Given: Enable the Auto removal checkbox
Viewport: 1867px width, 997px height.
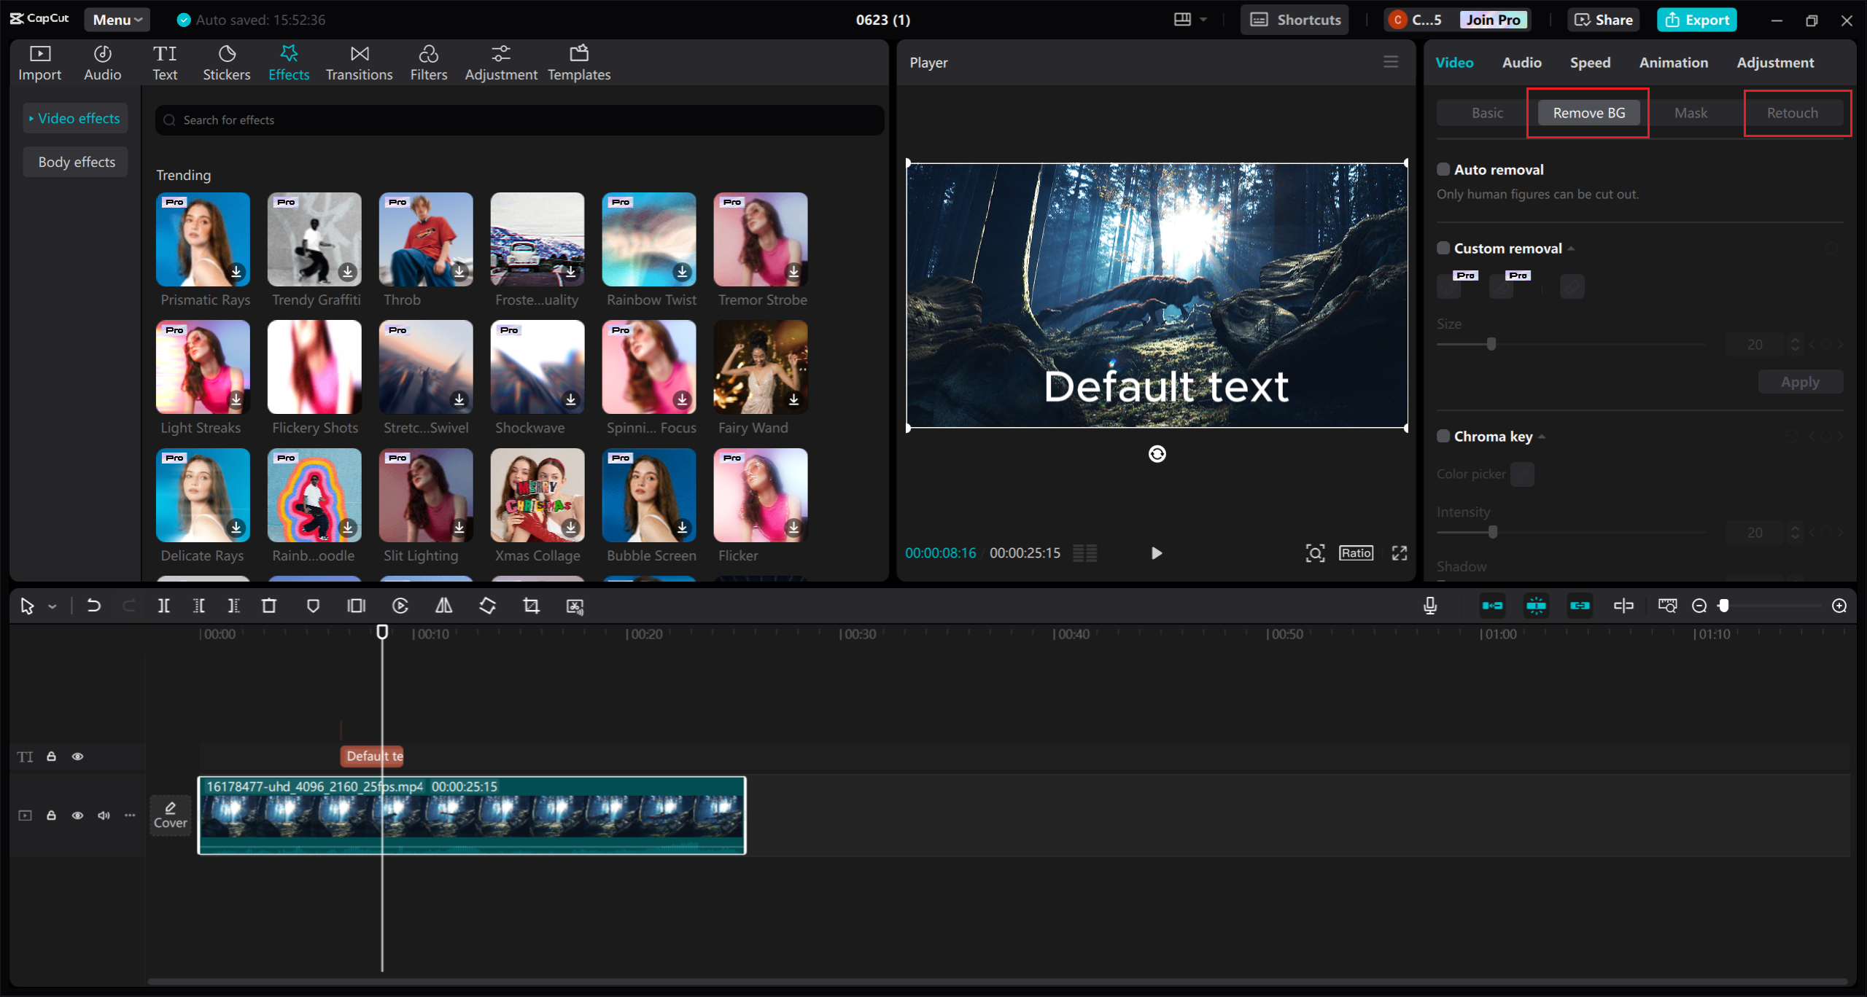Looking at the screenshot, I should 1443,168.
